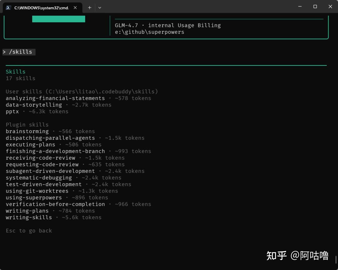The width and height of the screenshot is (338, 270).
Task: Click the terminal icon on the cmd tab
Action: 8,8
